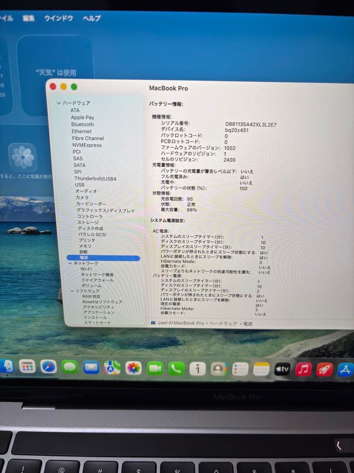
Task: Click the Photos widget flower icon on desktop
Action: point(23,157)
